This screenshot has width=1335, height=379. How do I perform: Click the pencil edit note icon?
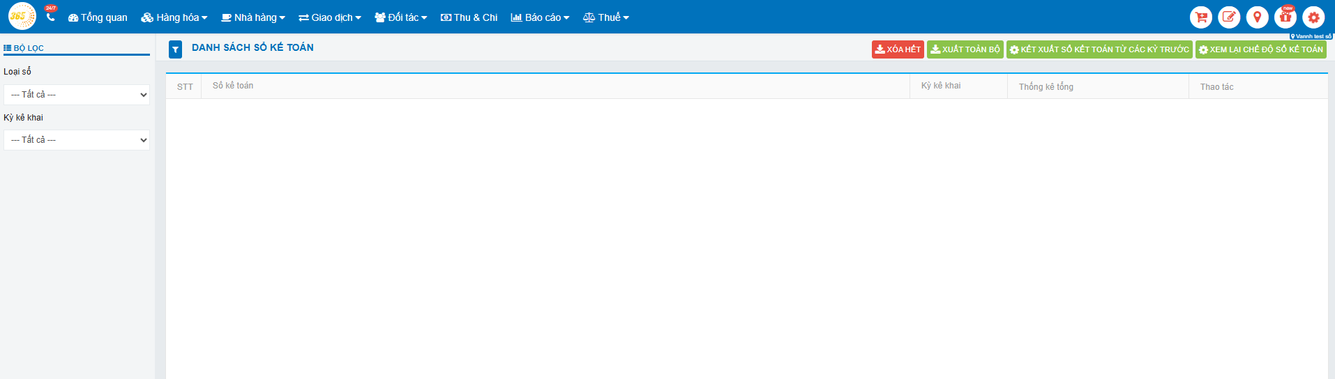pyautogui.click(x=1229, y=17)
